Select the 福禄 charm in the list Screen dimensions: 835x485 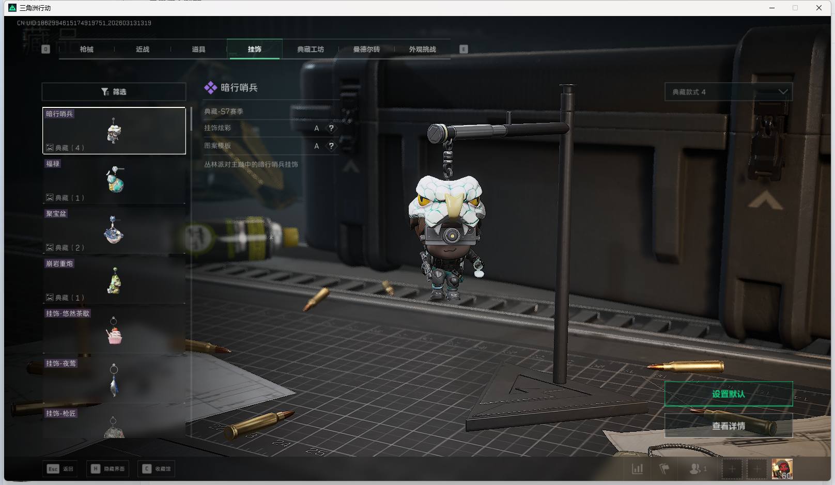pos(114,180)
